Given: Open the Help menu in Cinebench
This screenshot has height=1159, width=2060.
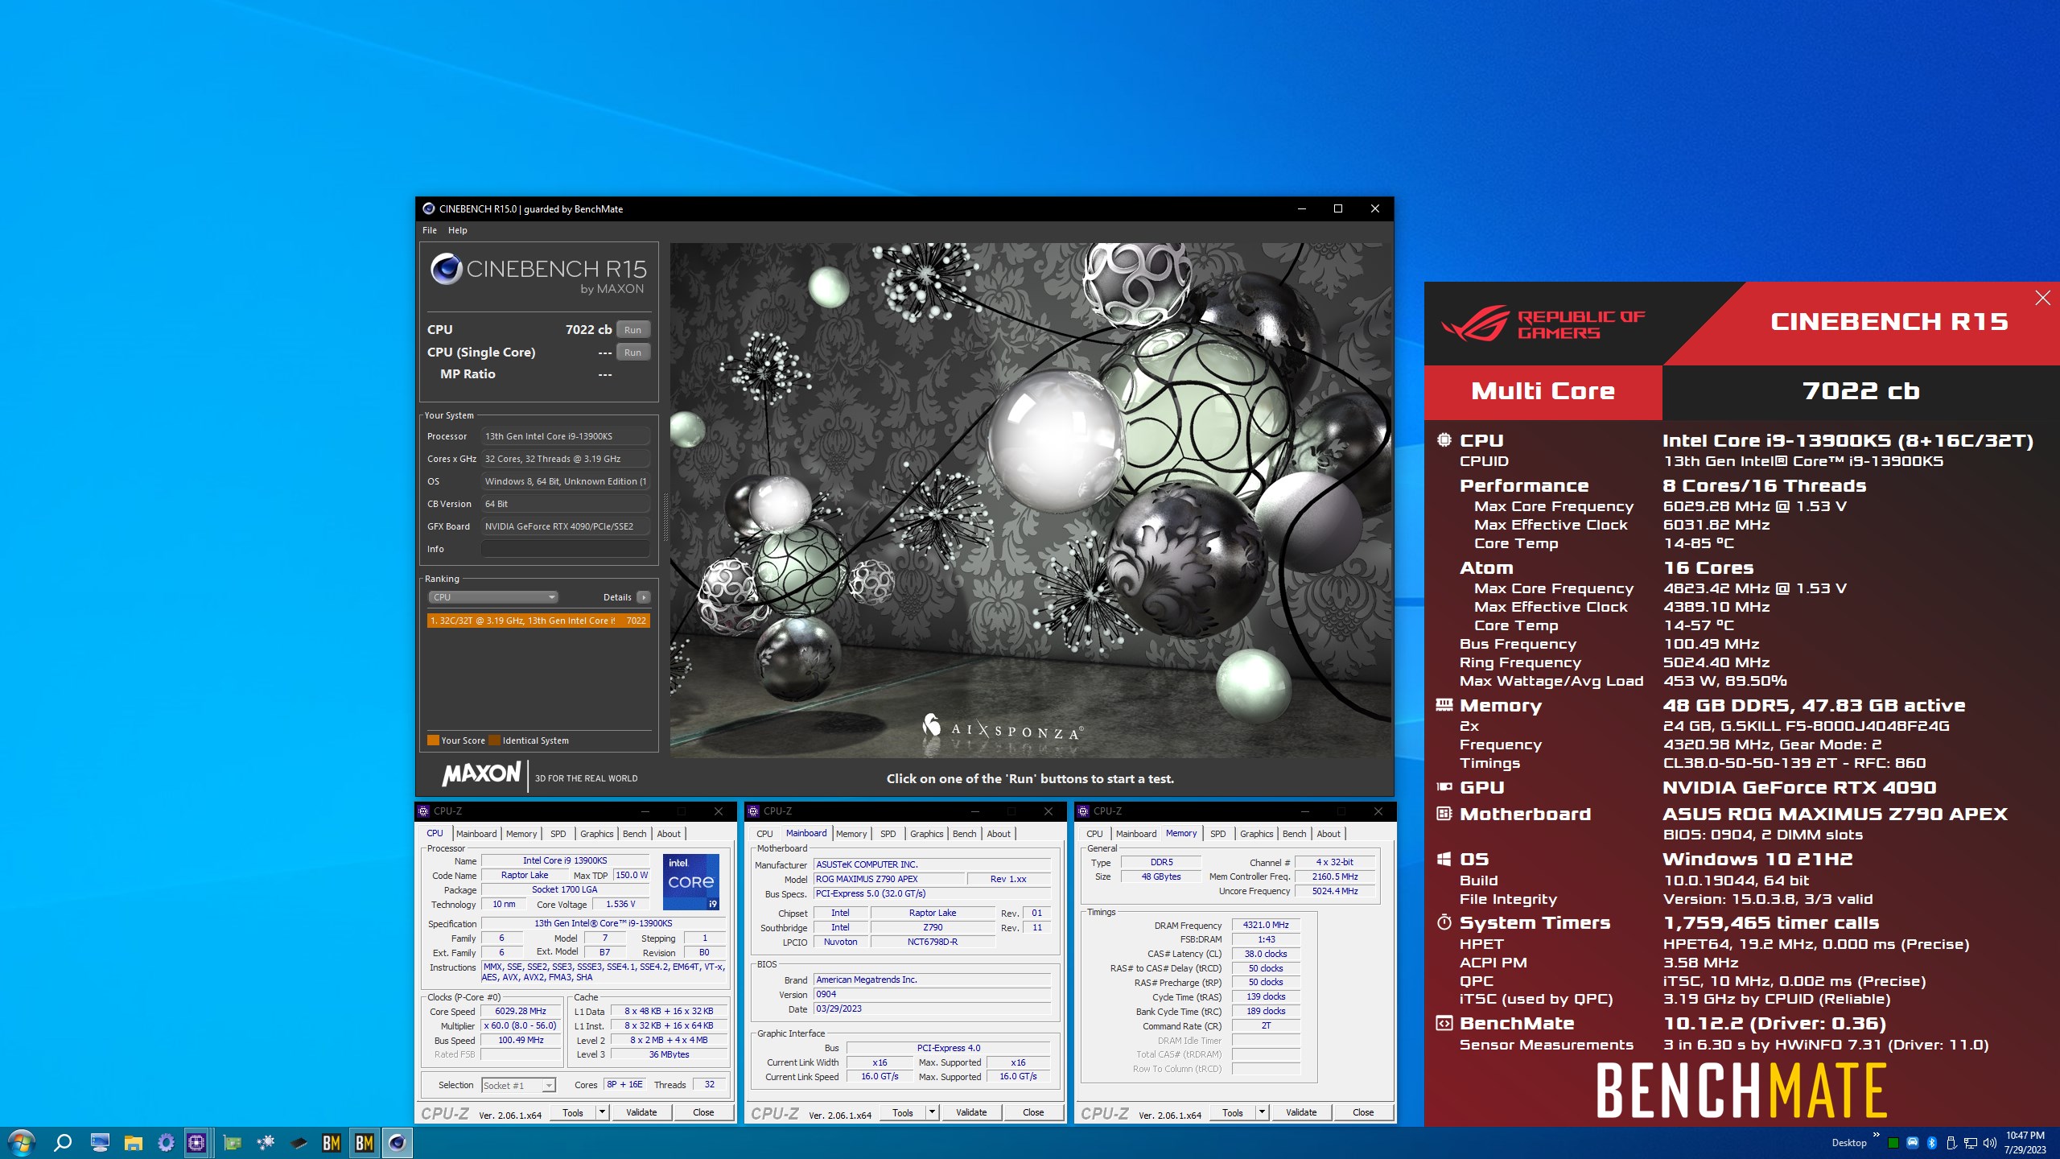Looking at the screenshot, I should [x=457, y=230].
